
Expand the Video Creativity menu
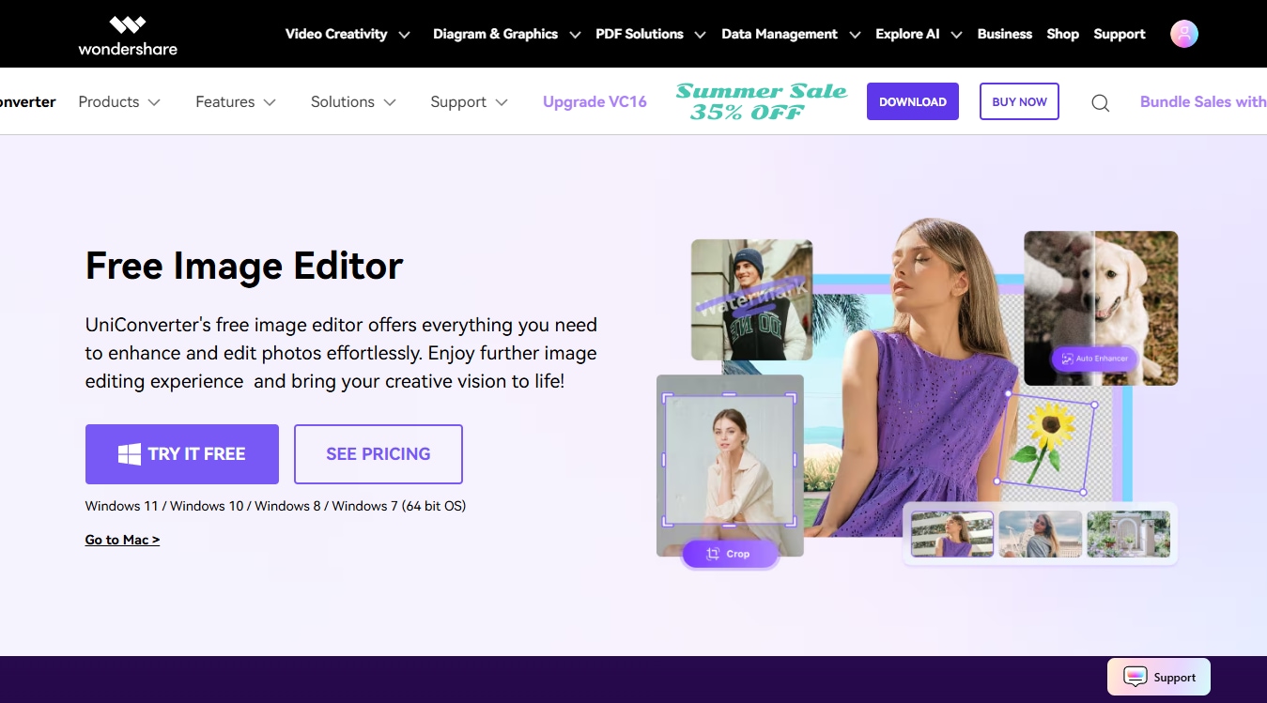348,34
